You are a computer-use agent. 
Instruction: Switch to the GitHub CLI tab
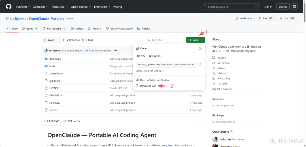[x=155, y=56]
